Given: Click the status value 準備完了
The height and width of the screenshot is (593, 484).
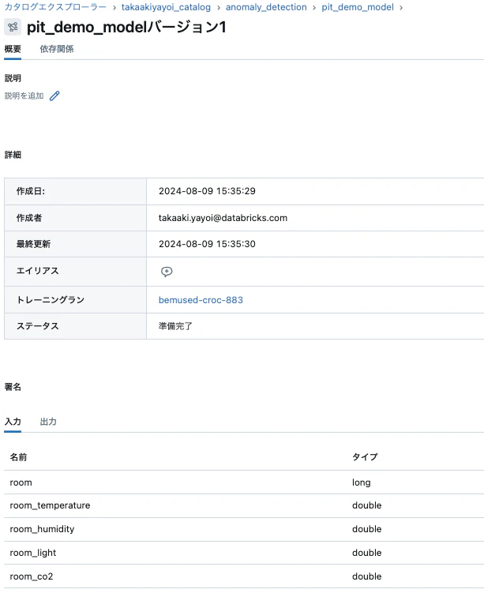Looking at the screenshot, I should (175, 326).
